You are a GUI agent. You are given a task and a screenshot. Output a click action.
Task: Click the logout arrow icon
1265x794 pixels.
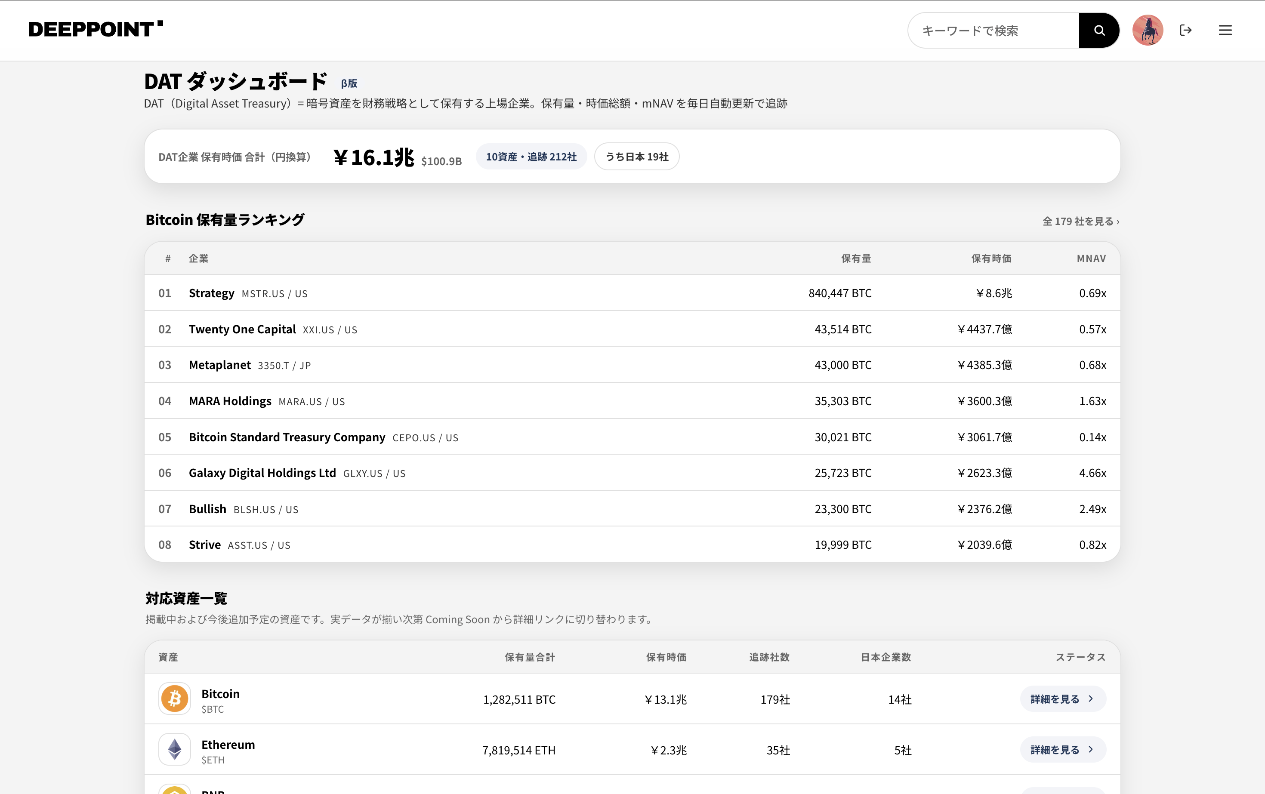[1186, 31]
